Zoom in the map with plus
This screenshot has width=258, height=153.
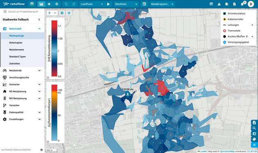click(50, 13)
